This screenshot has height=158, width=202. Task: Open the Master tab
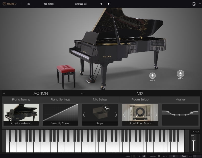point(180,99)
